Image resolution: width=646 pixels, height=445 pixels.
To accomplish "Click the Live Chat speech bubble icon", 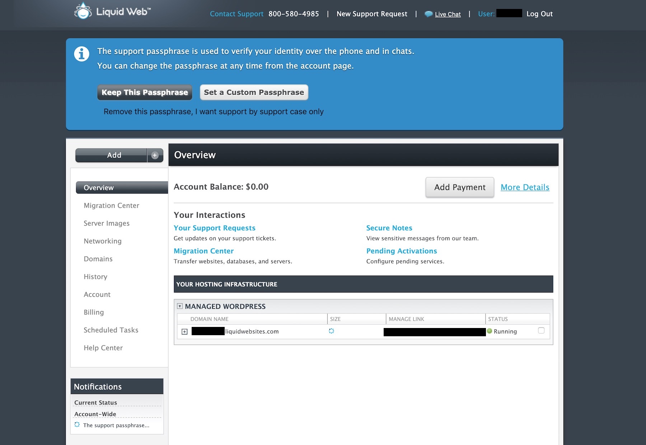I will tap(429, 14).
